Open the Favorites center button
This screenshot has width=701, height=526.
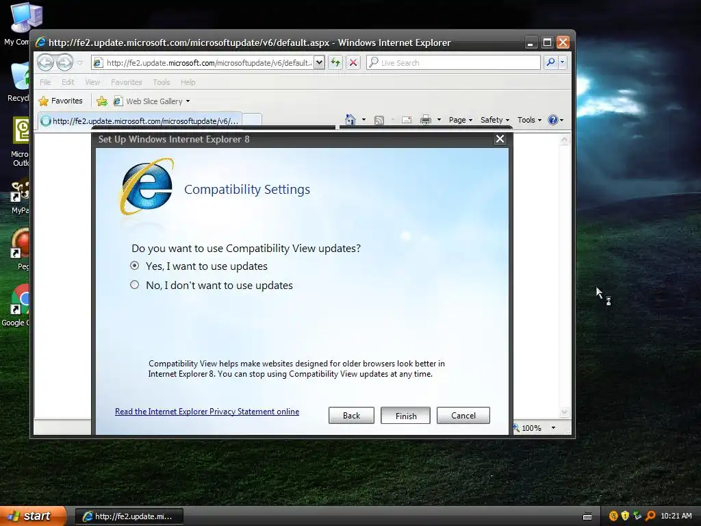click(x=61, y=101)
